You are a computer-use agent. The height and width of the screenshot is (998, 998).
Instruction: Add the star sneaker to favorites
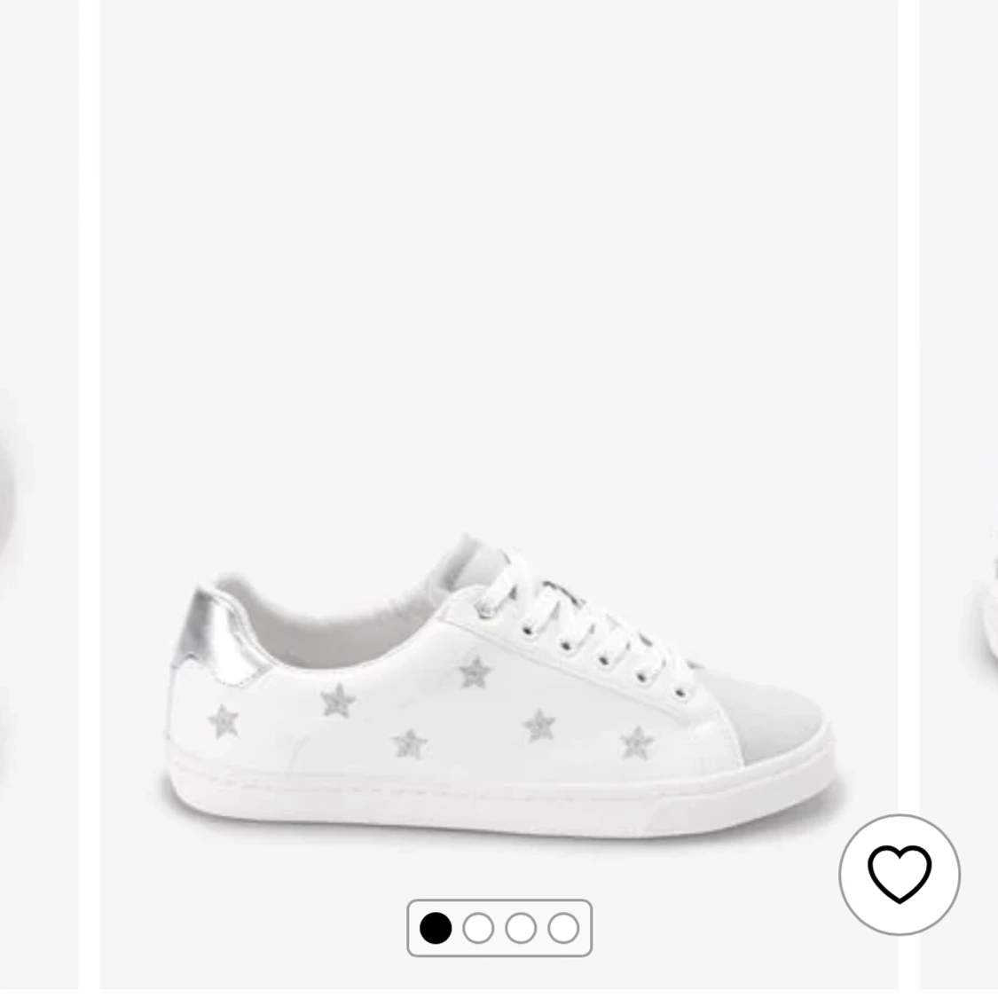(899, 874)
